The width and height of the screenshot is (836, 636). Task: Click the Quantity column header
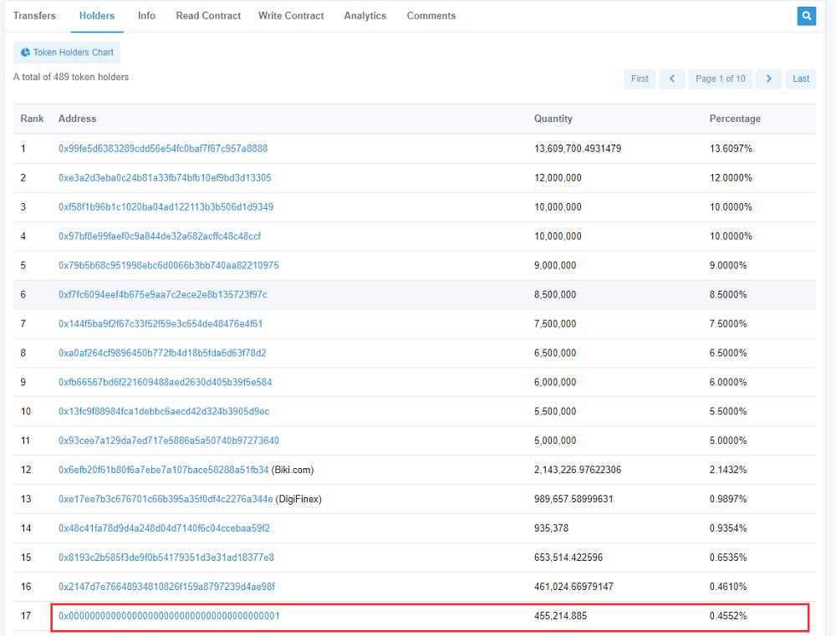pyautogui.click(x=553, y=119)
